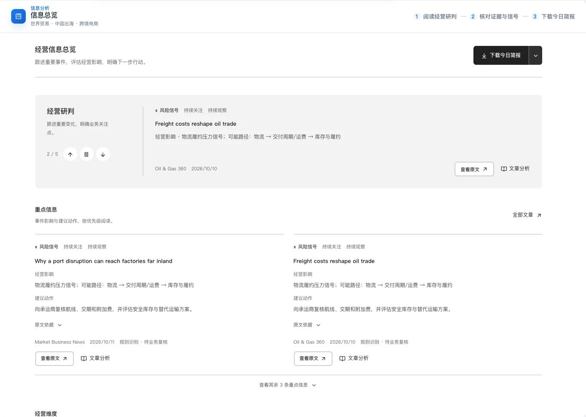Image resolution: width=586 pixels, height=417 pixels.
Task: Click 文章分析 for Market Business News article
Action: point(95,358)
